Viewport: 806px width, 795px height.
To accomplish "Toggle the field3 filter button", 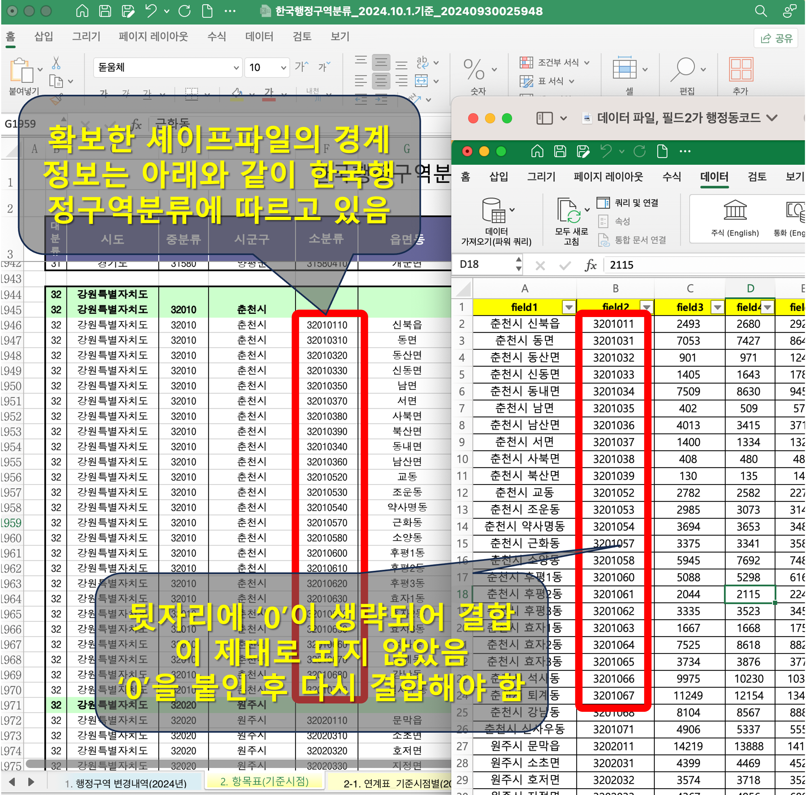I will tap(717, 308).
